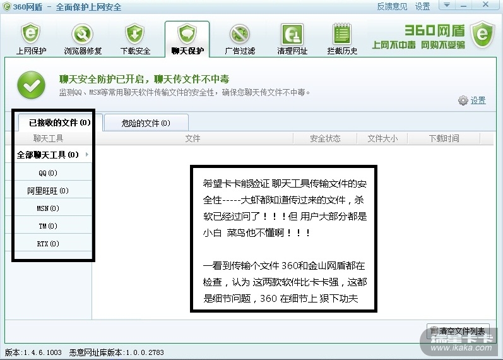The image size is (503, 360).
Task: Switch to 危险的文件 (0) tab
Action: click(146, 123)
